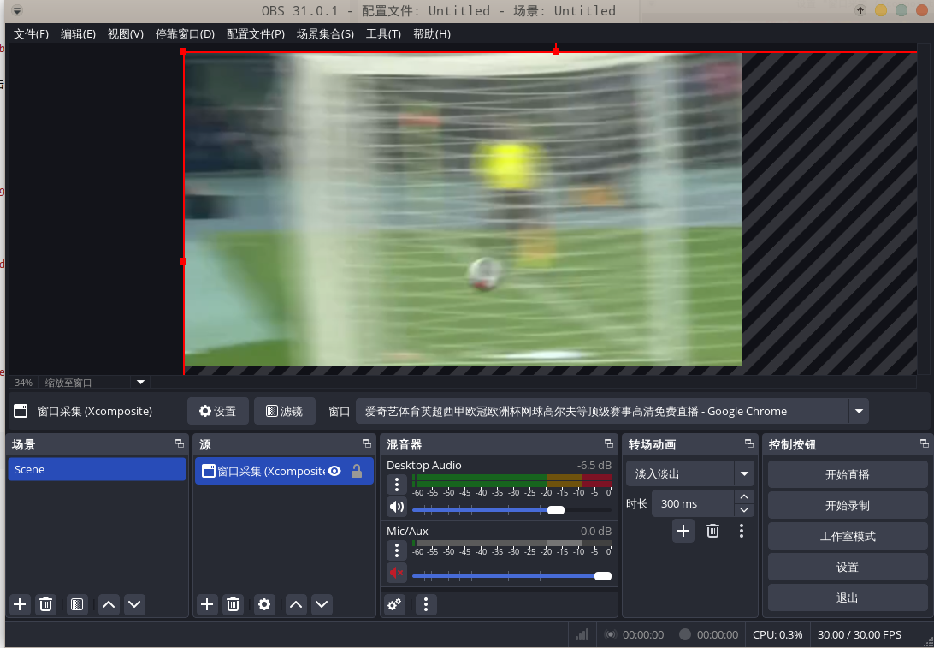Open the 工具 menu
The height and width of the screenshot is (648, 934).
pyautogui.click(x=382, y=34)
